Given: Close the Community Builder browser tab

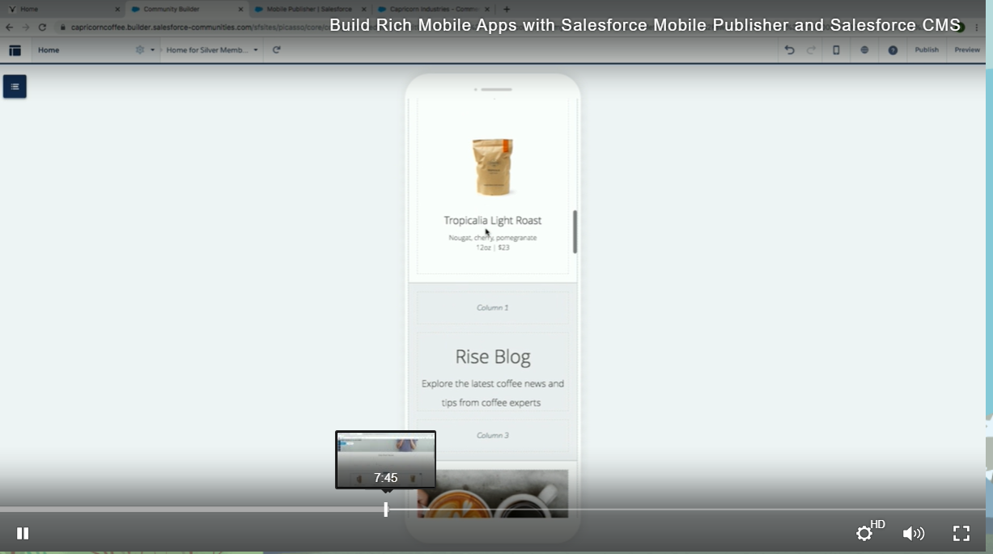Looking at the screenshot, I should 240,9.
